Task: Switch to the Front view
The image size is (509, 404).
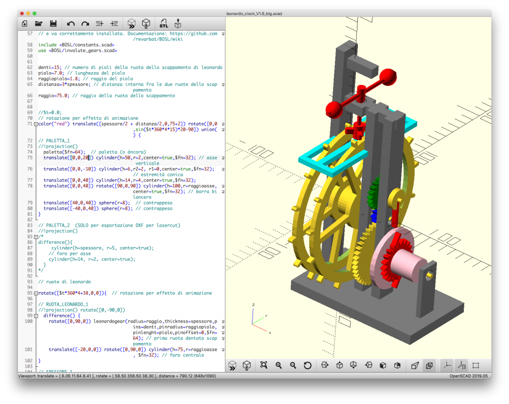Action: [x=383, y=365]
